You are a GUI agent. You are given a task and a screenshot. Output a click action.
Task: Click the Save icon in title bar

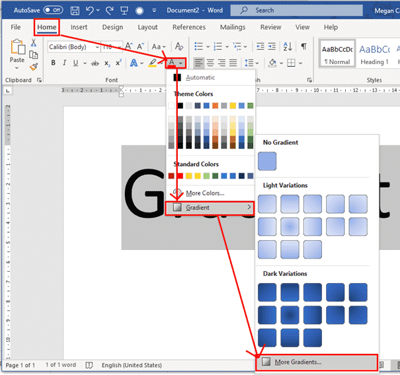(75, 11)
